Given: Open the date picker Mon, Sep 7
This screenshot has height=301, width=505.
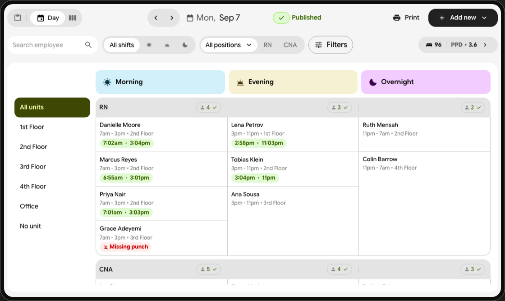Looking at the screenshot, I should pos(213,18).
